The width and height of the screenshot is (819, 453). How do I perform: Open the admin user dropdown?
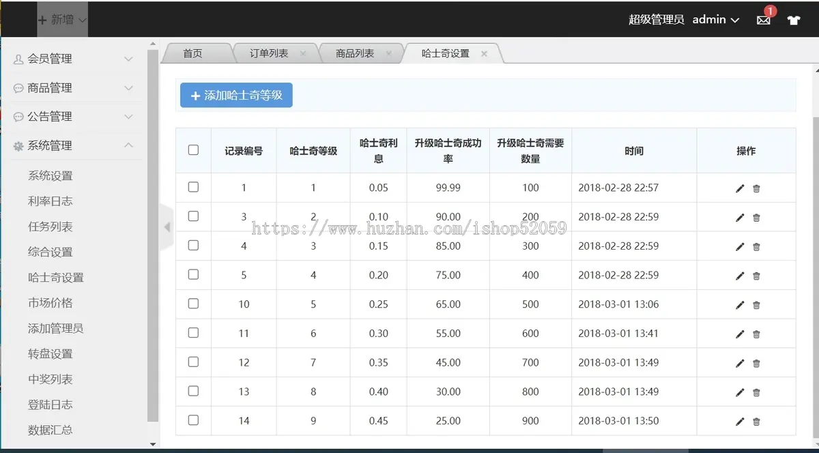pos(715,20)
